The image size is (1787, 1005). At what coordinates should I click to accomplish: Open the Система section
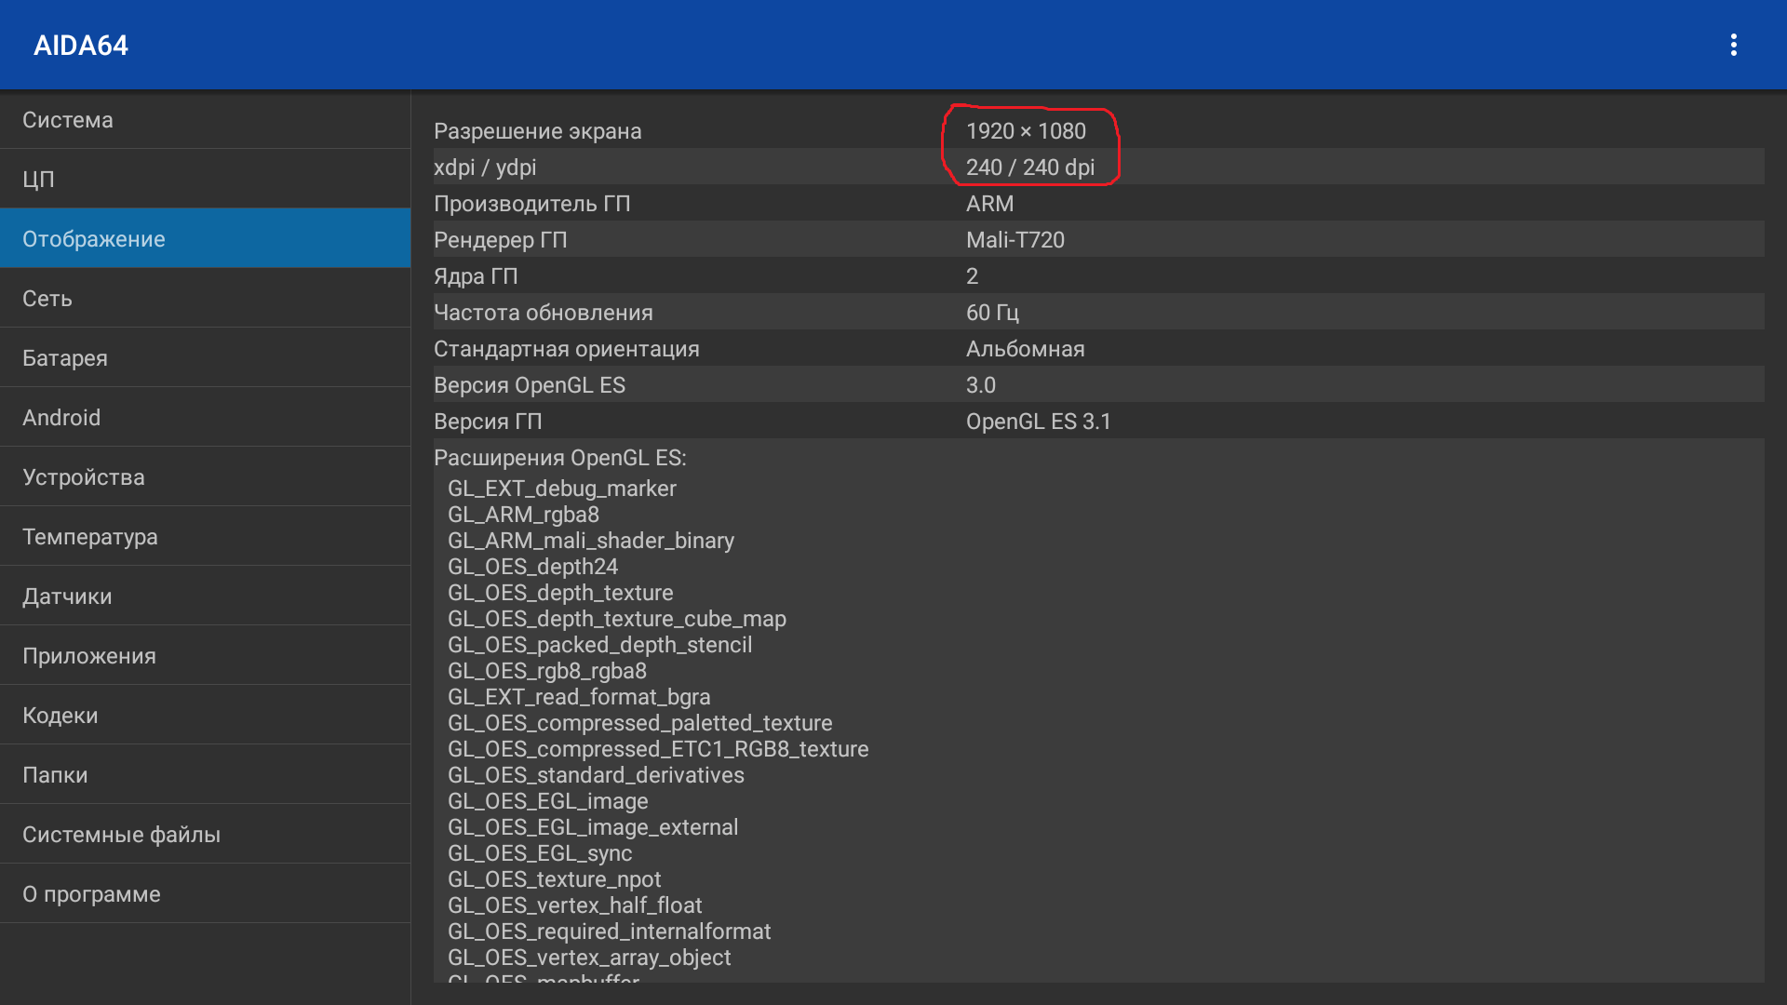(x=205, y=120)
